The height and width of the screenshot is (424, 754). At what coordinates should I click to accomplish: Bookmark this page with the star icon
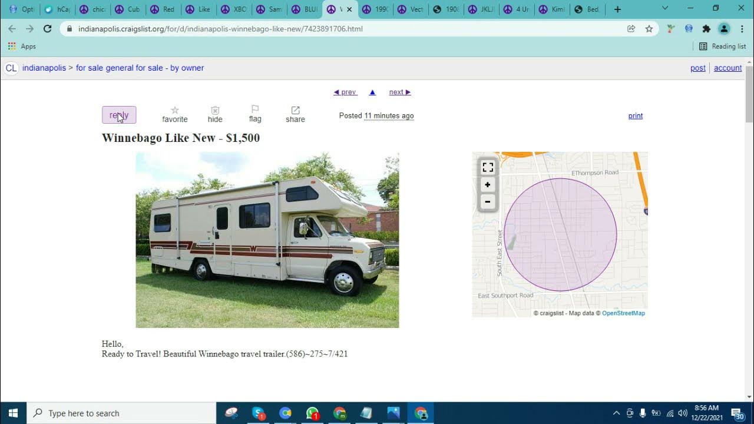pyautogui.click(x=649, y=28)
